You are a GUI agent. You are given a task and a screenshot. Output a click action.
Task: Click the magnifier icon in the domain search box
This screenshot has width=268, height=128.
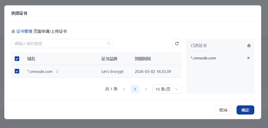(109, 43)
